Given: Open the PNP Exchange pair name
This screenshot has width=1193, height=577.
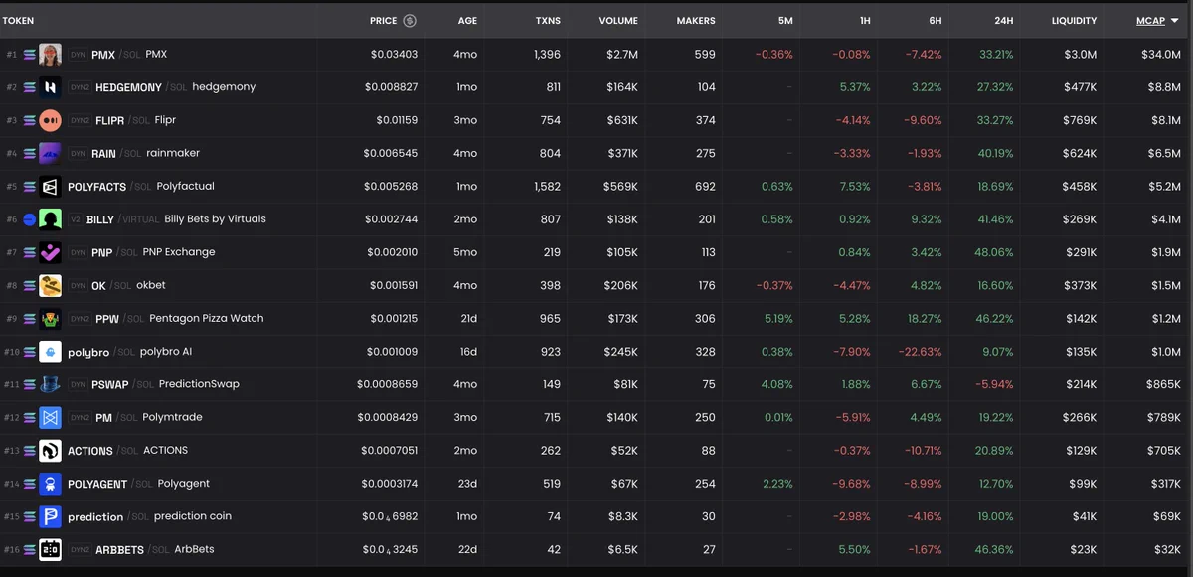Looking at the screenshot, I should pyautogui.click(x=179, y=252).
